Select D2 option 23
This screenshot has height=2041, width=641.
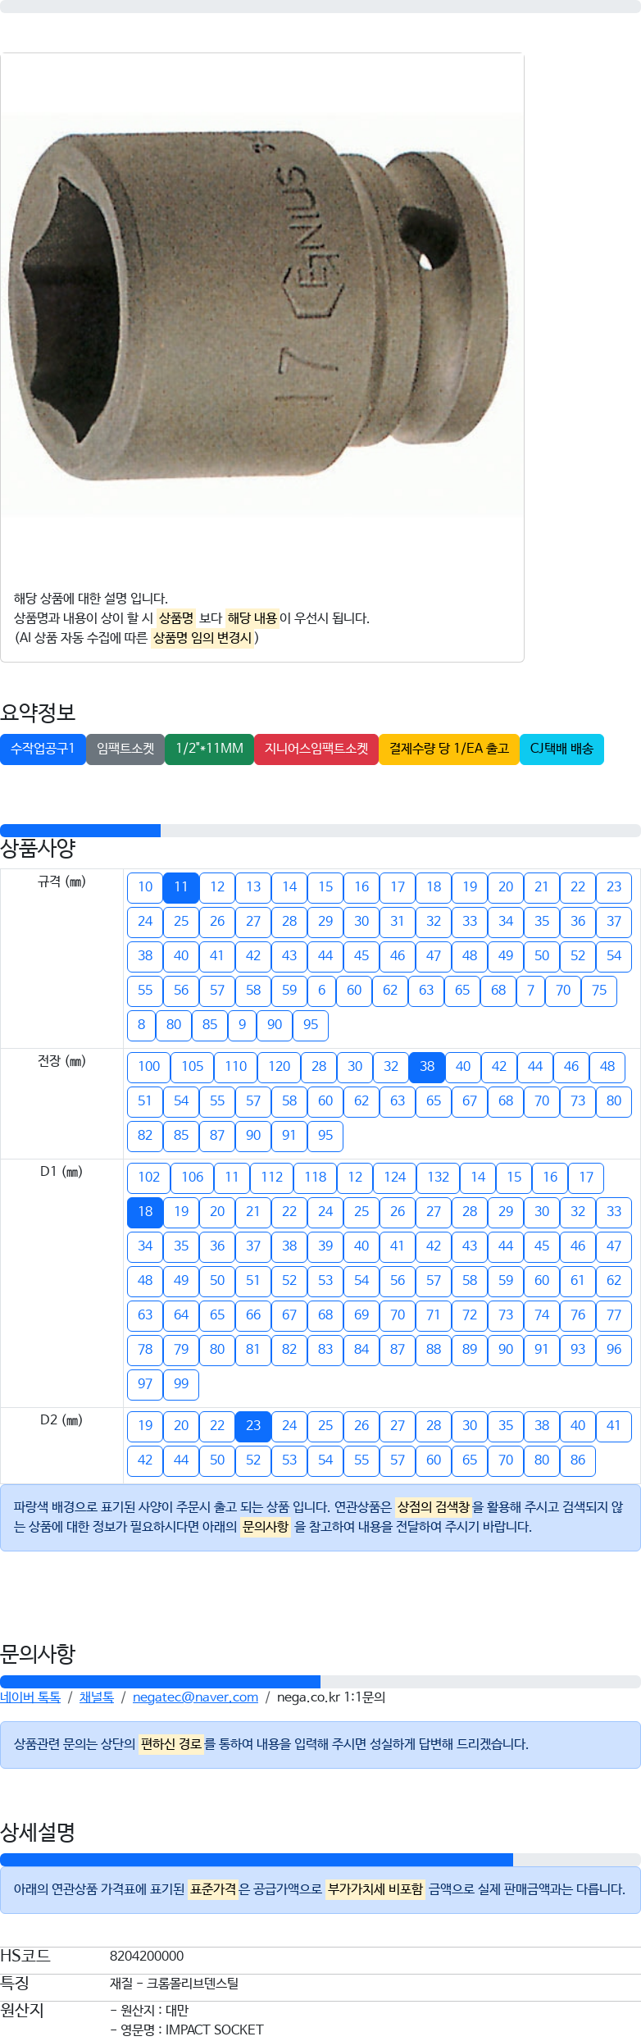(253, 1426)
